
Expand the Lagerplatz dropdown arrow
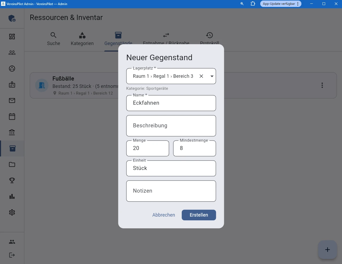(212, 76)
